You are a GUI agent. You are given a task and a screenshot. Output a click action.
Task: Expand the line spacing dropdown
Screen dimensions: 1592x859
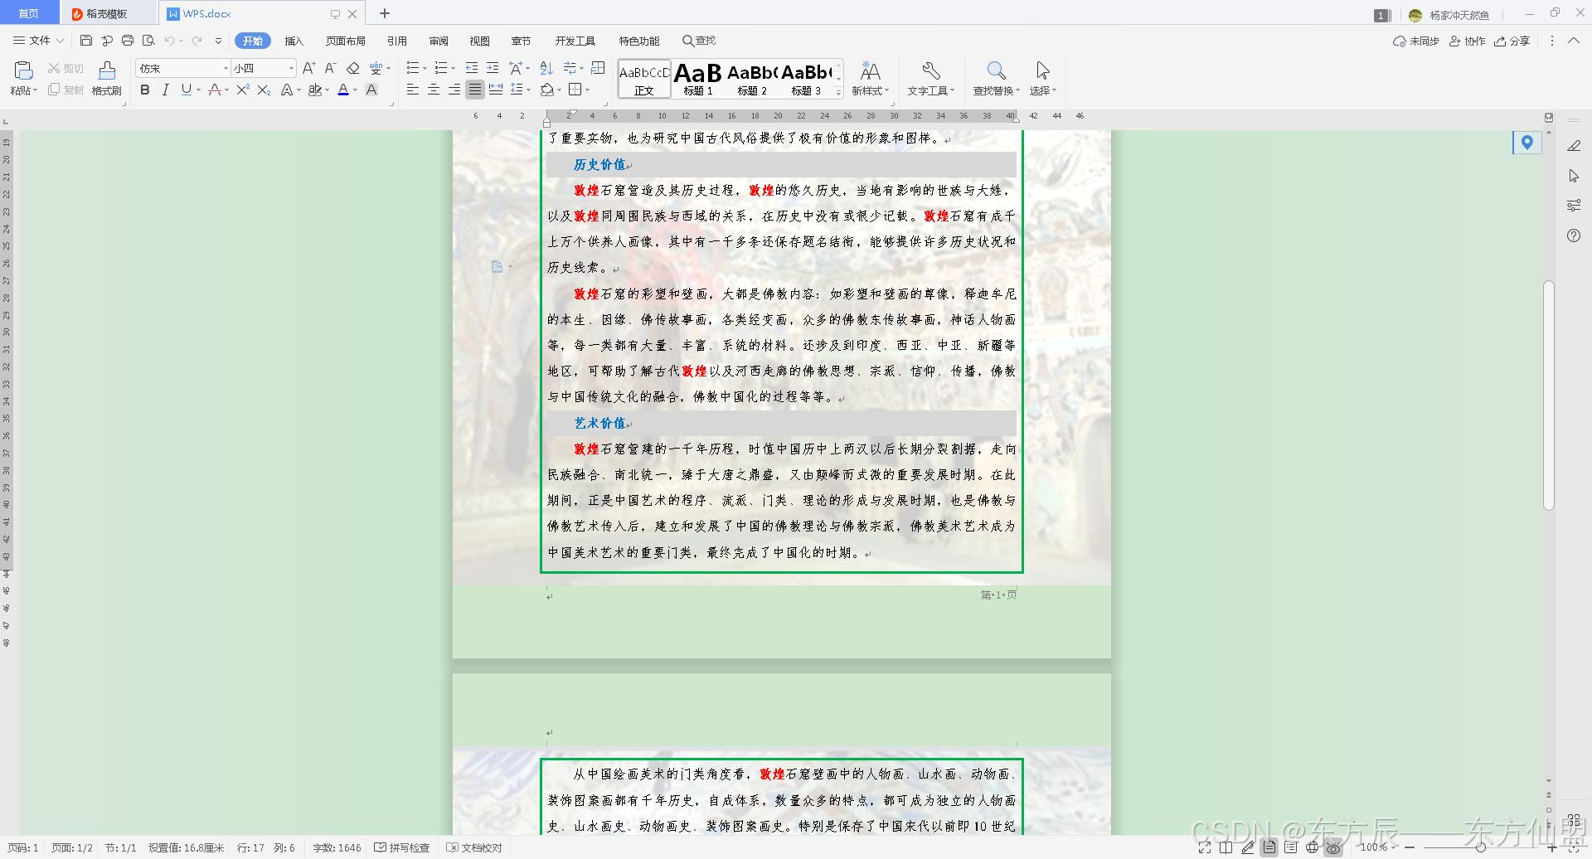click(528, 90)
